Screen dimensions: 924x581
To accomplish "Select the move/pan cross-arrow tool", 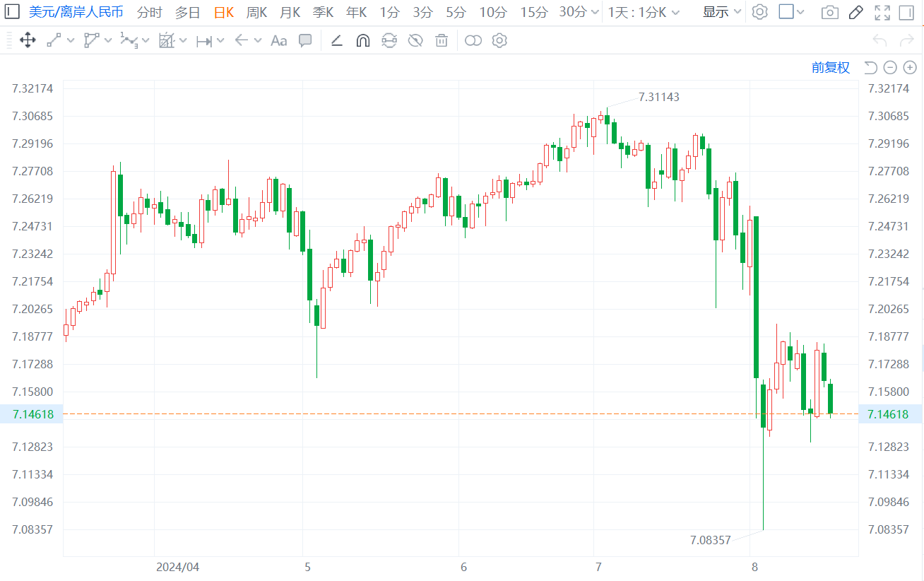I will (28, 40).
